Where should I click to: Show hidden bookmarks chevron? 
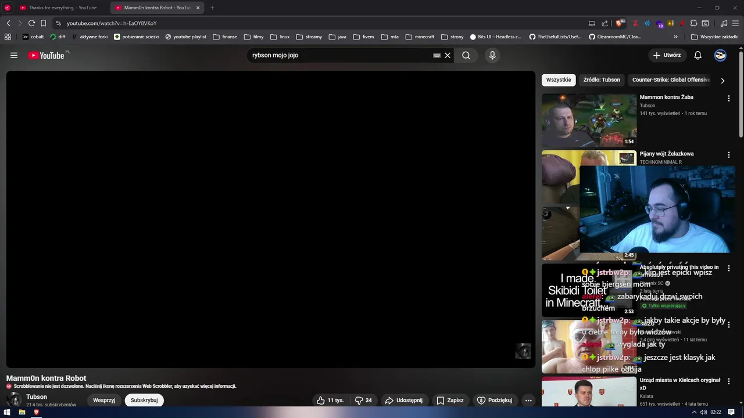tap(675, 37)
